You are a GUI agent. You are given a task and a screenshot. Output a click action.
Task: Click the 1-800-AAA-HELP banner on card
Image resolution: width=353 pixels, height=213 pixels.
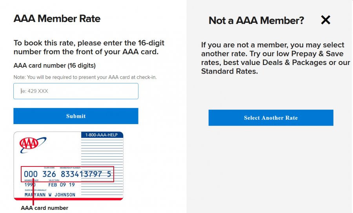click(x=102, y=135)
